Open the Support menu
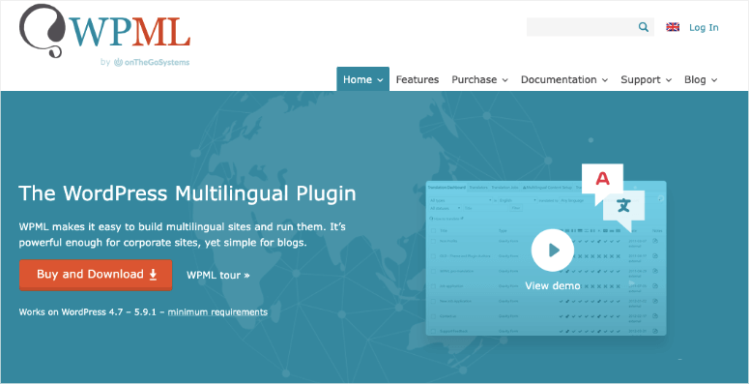 point(646,79)
